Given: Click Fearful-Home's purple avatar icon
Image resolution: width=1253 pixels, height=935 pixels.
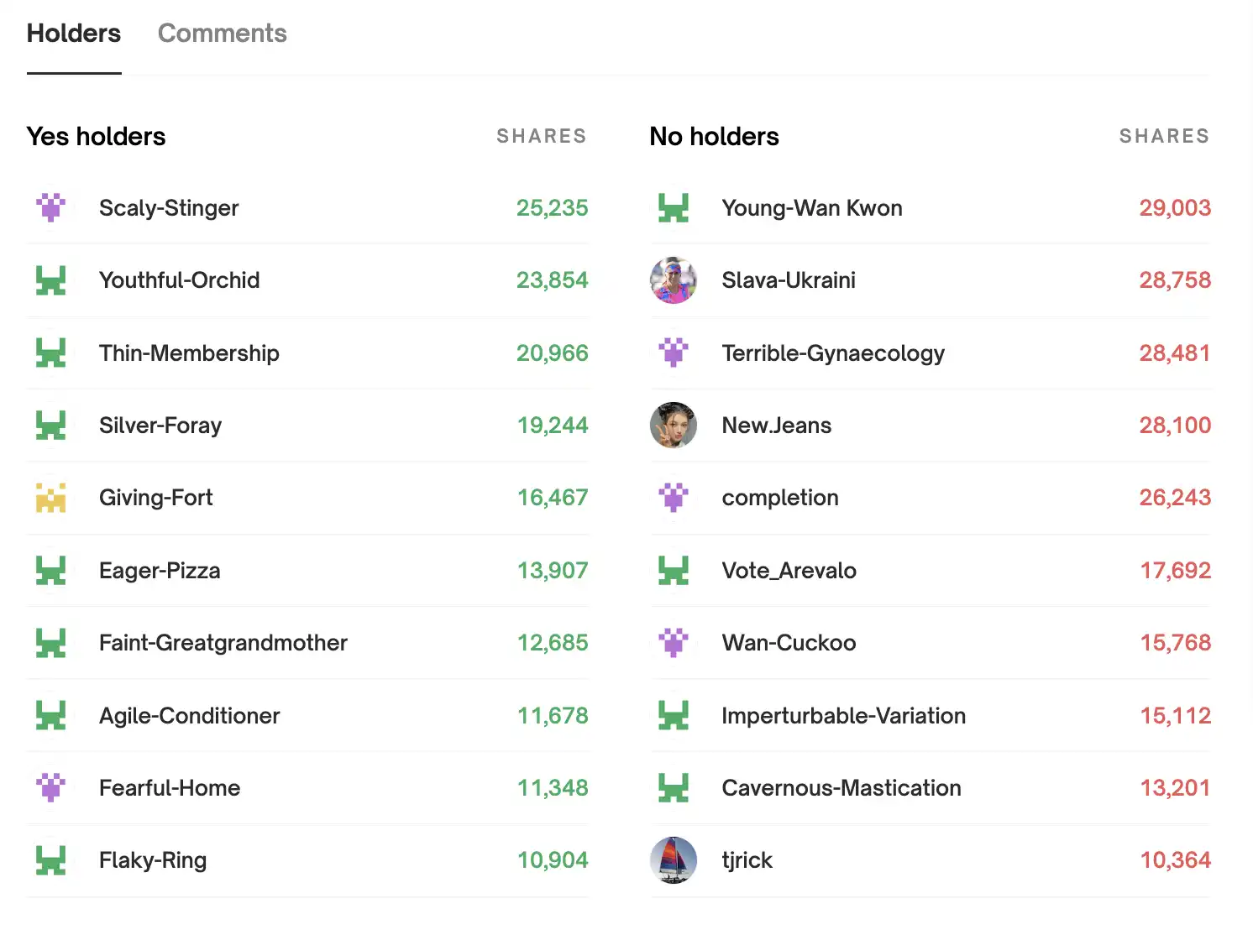Looking at the screenshot, I should [51, 787].
